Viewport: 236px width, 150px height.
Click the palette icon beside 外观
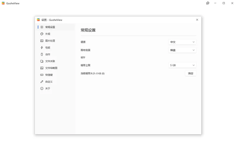point(42,34)
